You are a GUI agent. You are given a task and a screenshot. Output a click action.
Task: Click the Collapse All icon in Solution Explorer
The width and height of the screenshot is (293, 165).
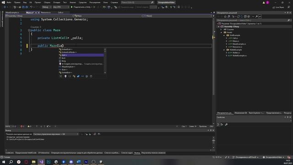245,16
